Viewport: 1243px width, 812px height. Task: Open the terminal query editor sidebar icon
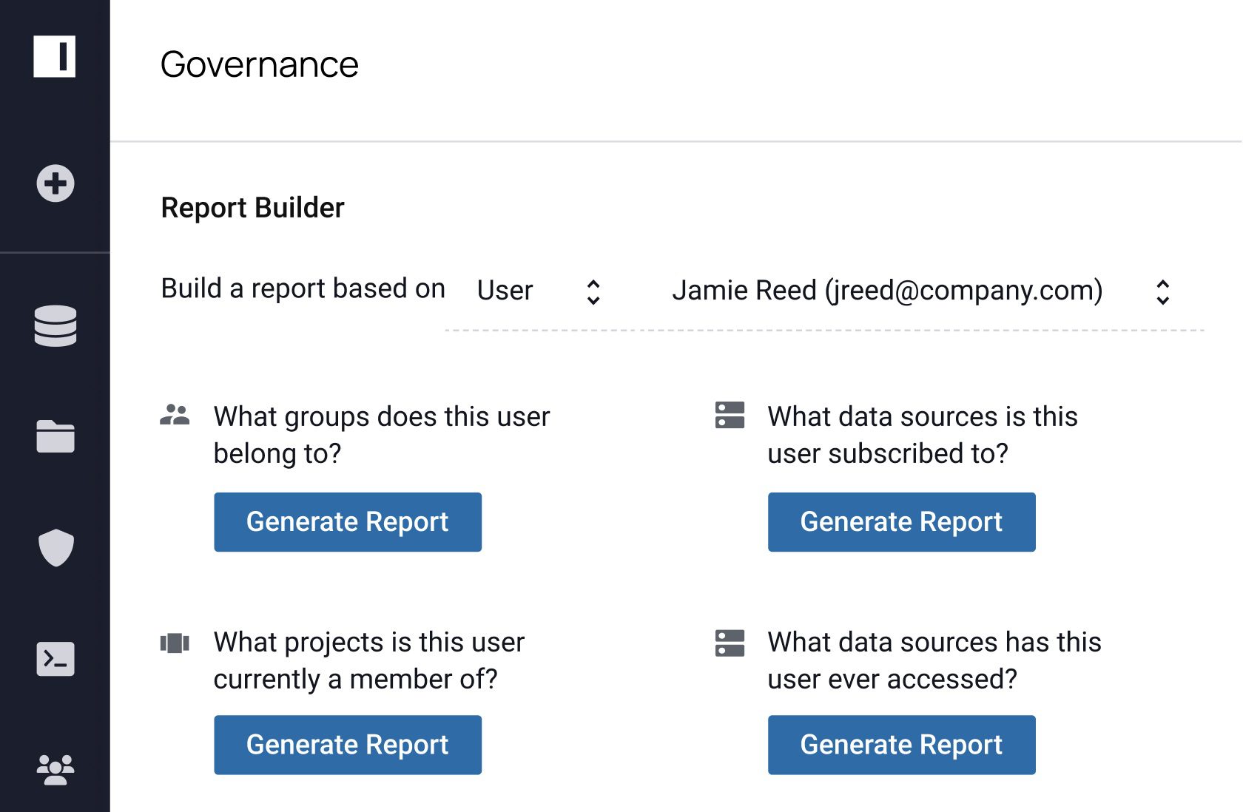[x=55, y=658]
